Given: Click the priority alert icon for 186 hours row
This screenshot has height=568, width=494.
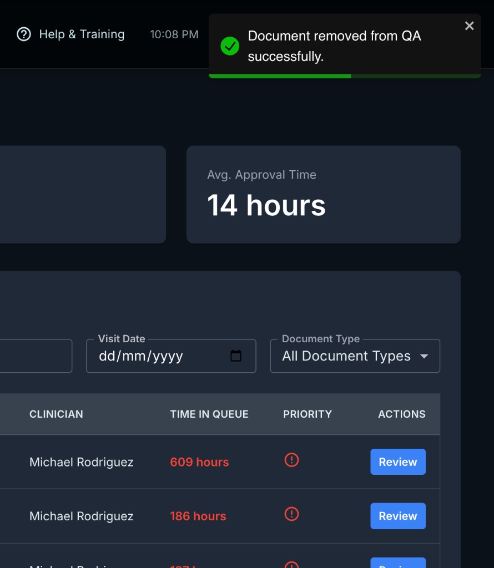Looking at the screenshot, I should (x=291, y=514).
